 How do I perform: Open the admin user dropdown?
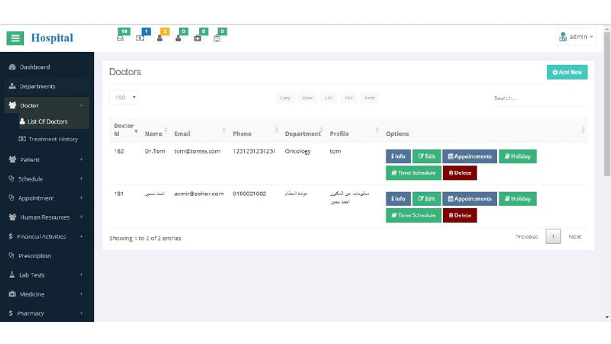tap(576, 37)
